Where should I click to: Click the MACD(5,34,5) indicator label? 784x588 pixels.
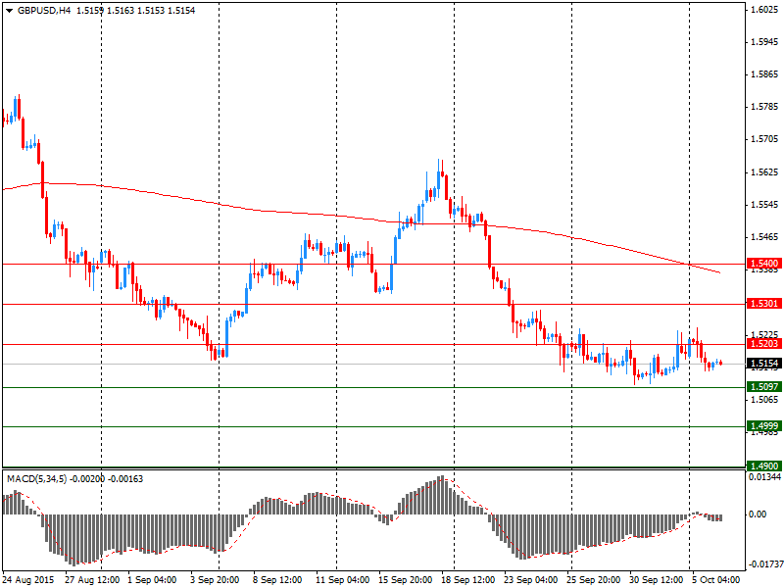pos(37,479)
